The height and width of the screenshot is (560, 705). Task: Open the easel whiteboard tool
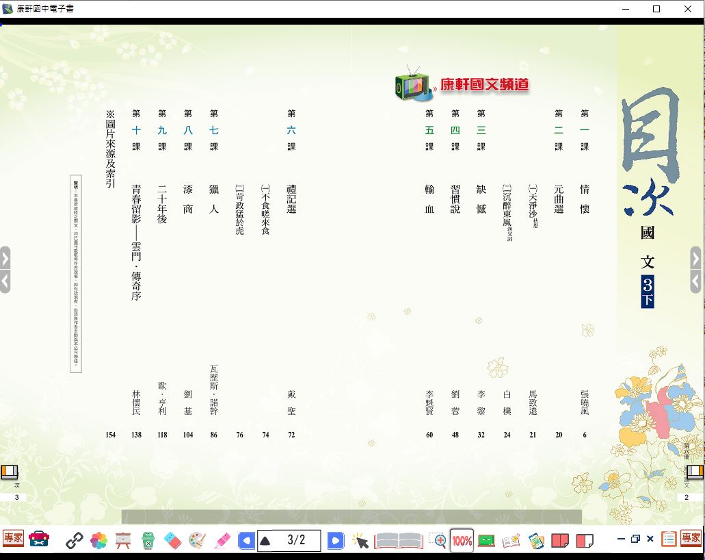(x=123, y=541)
